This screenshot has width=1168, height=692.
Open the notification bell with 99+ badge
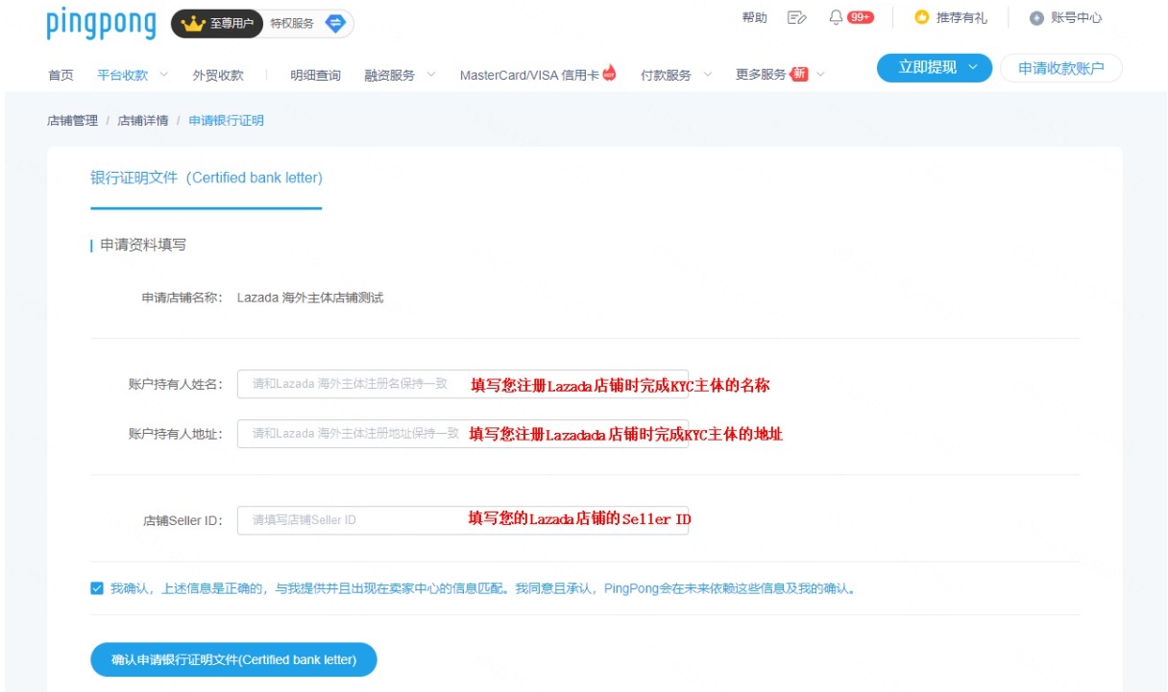835,16
